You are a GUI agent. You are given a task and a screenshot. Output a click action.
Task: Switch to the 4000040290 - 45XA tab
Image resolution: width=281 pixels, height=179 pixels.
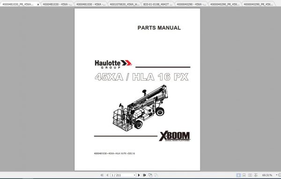[191, 4]
